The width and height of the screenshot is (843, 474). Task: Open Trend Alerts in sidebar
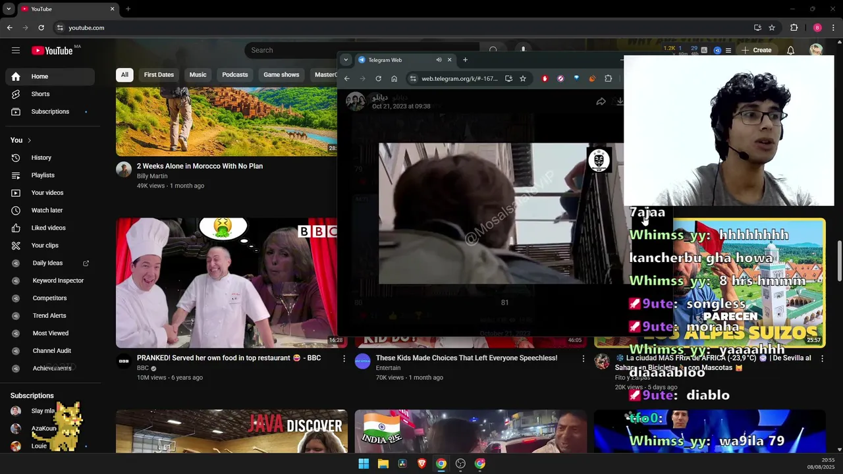click(x=50, y=316)
